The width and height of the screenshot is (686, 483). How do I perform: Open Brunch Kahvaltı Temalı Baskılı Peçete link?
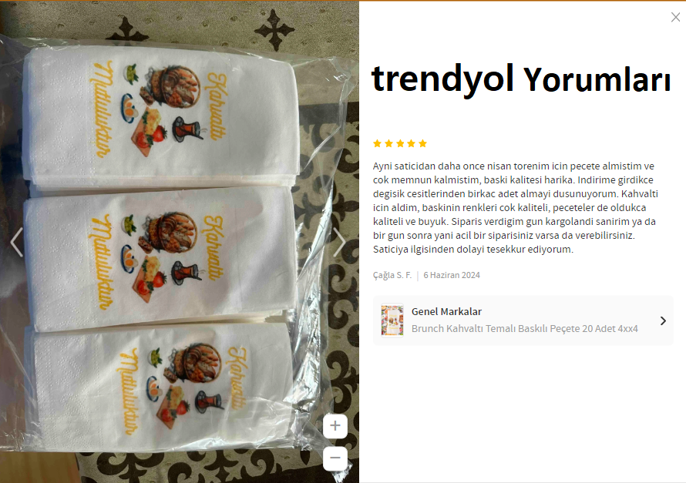click(525, 329)
